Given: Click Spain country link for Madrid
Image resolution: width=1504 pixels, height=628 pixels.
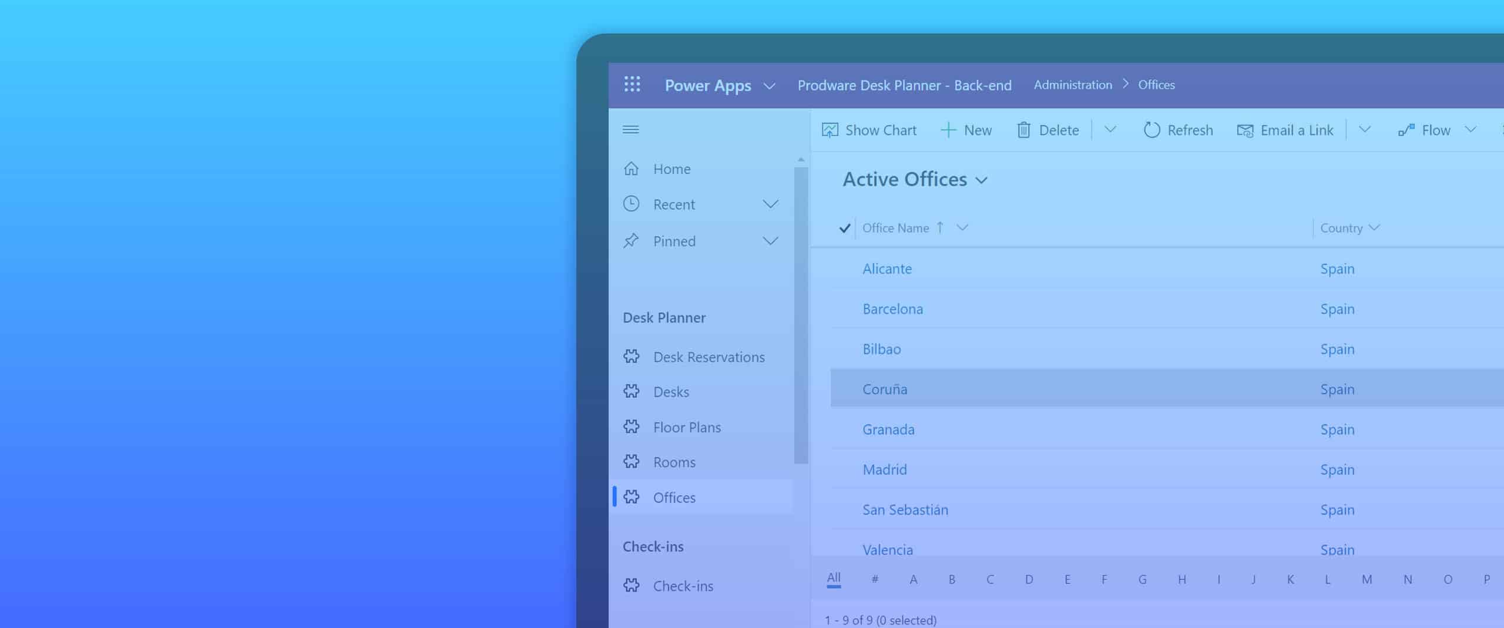Looking at the screenshot, I should pyautogui.click(x=1337, y=470).
